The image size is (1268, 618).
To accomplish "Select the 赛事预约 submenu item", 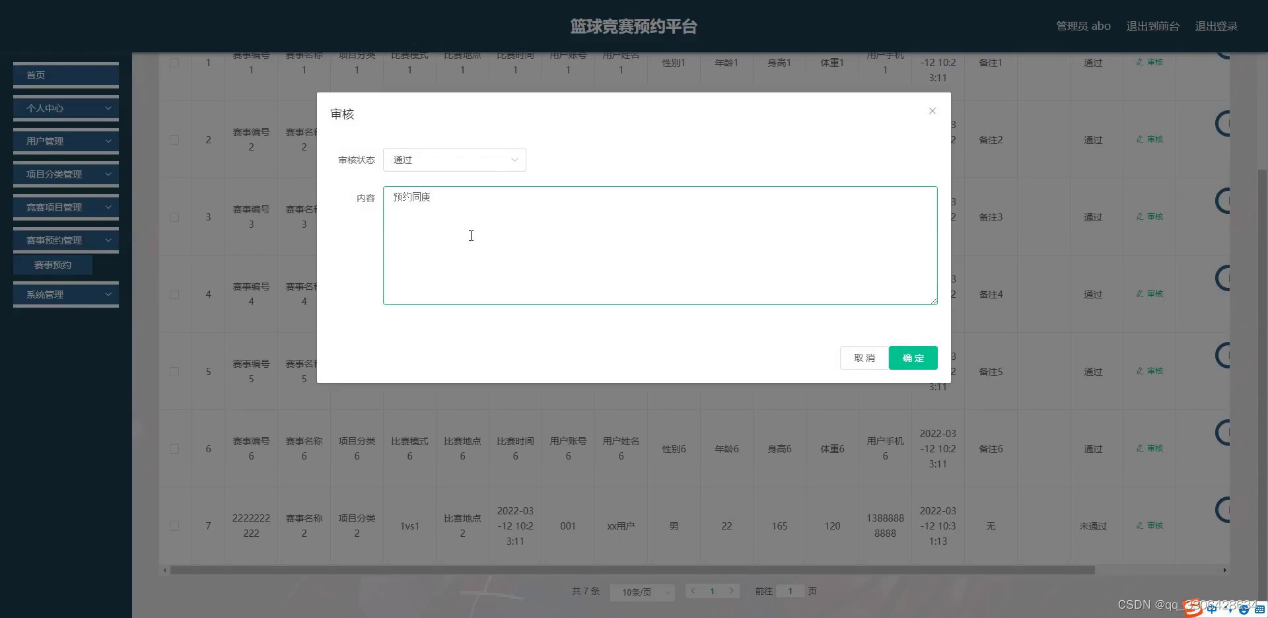I will coord(53,265).
